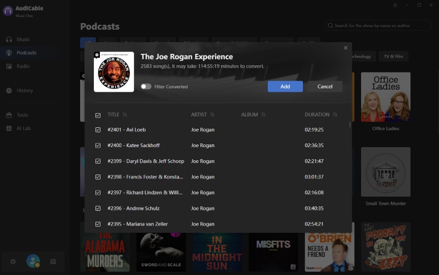Viewport: 439px width, 275px height.
Task: Open Last Podcast on the Left cover
Action: 386,247
